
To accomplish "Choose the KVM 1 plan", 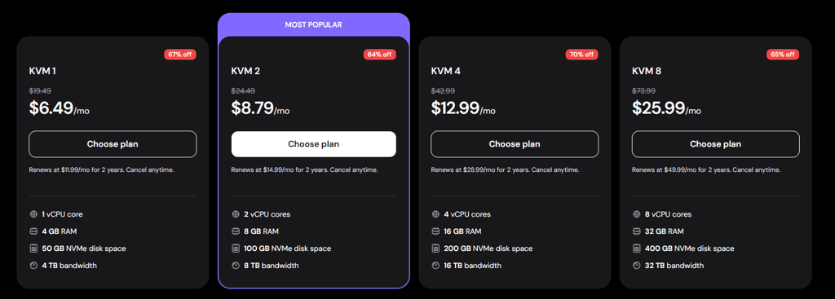I will [x=113, y=144].
